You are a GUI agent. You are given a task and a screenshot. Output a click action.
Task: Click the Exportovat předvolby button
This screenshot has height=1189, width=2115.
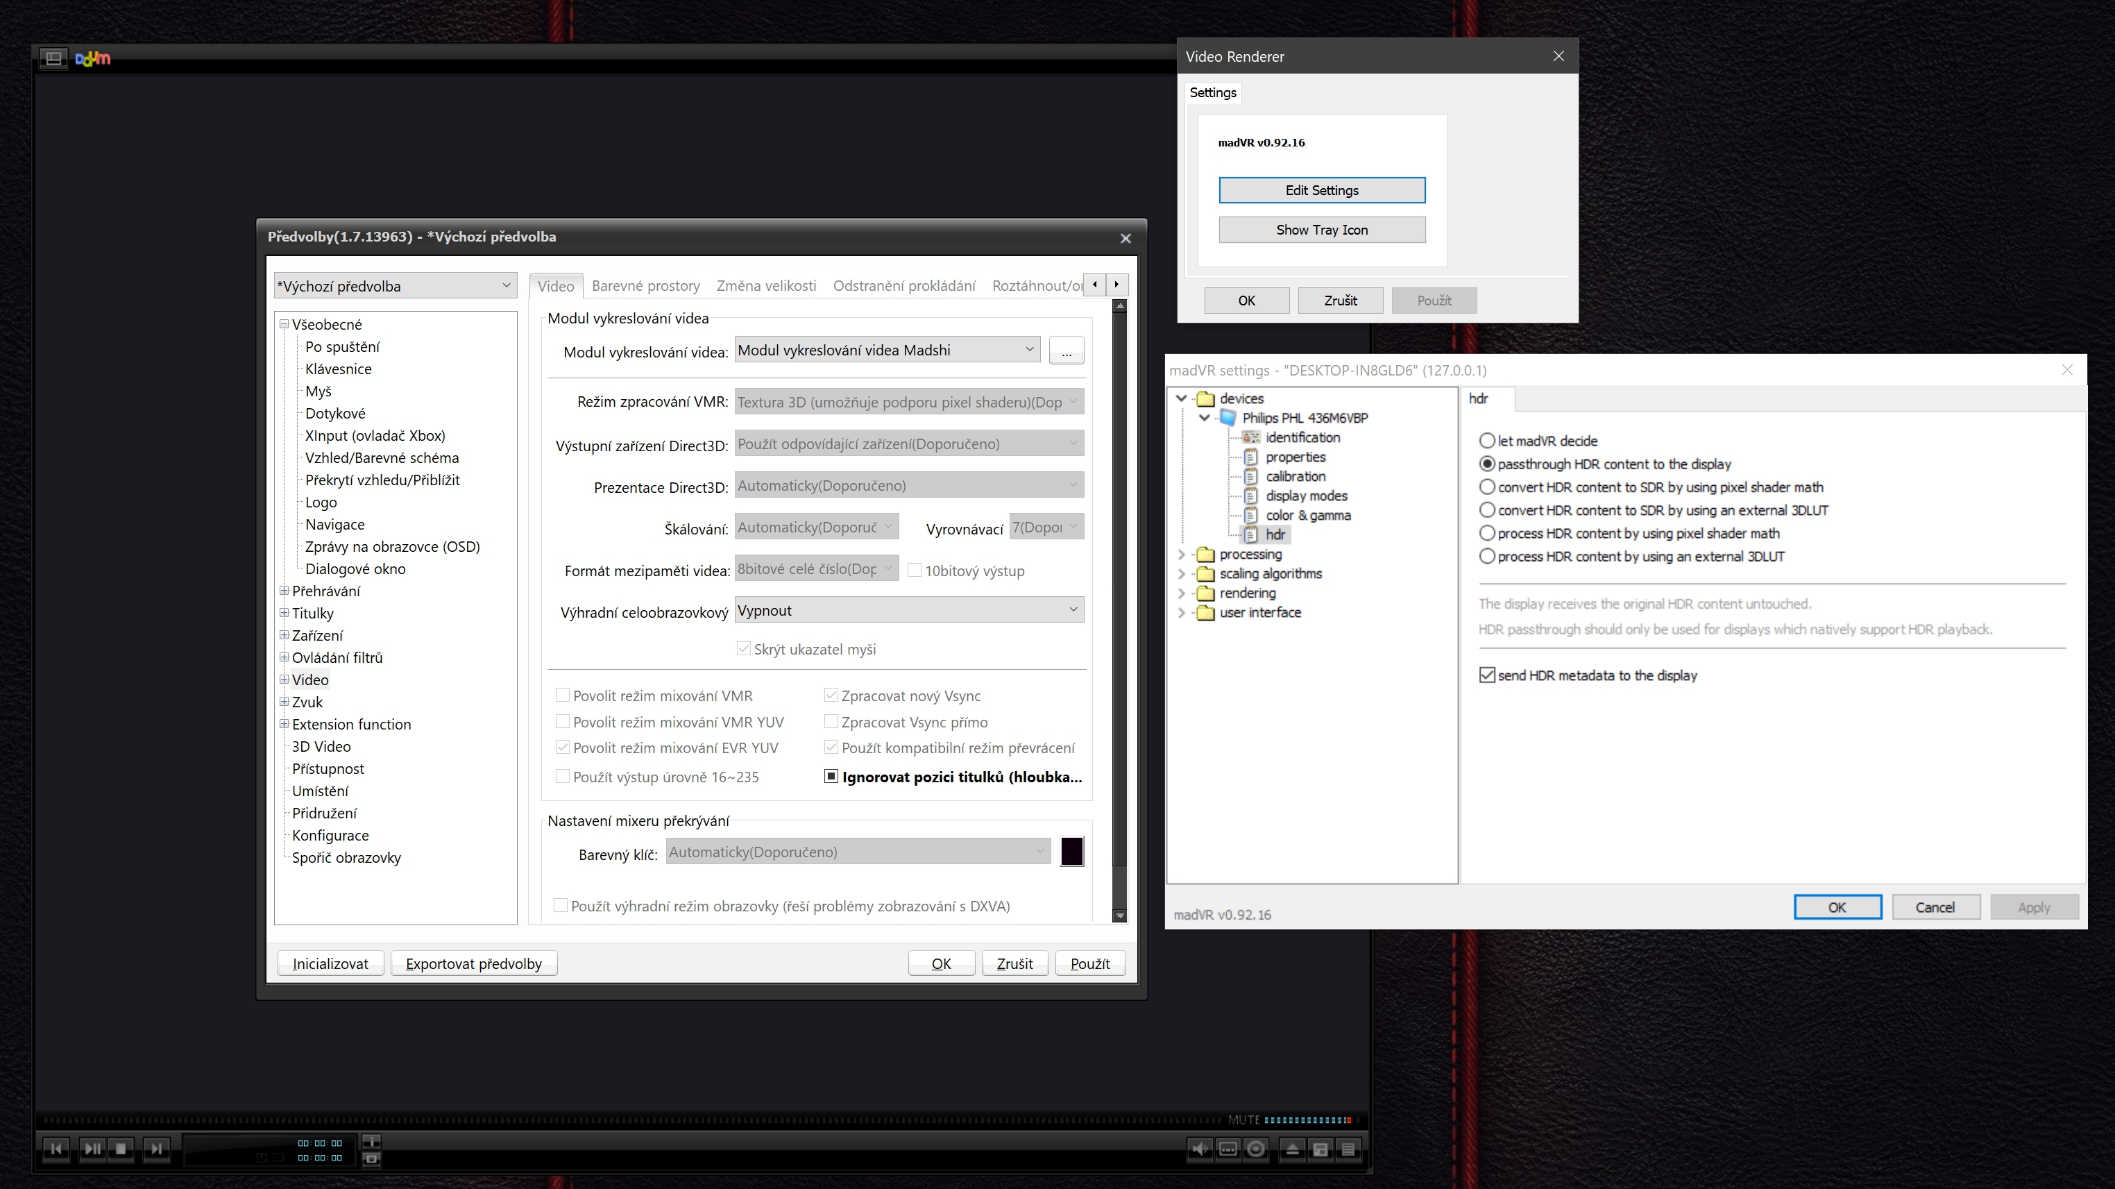pos(470,962)
